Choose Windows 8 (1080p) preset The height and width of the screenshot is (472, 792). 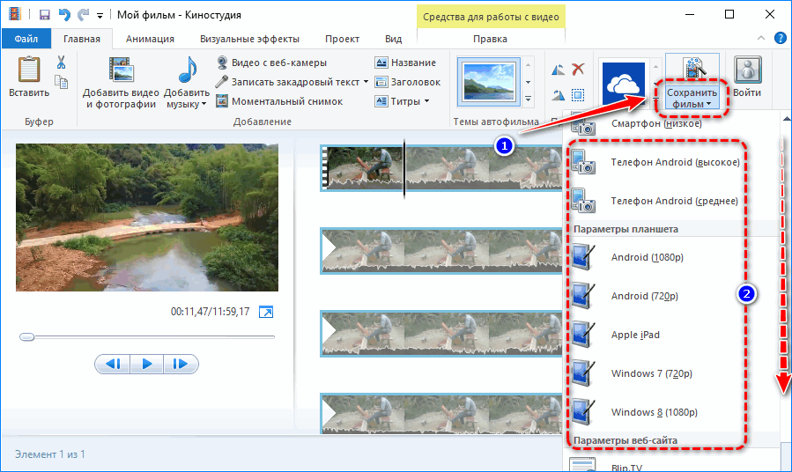(672, 412)
